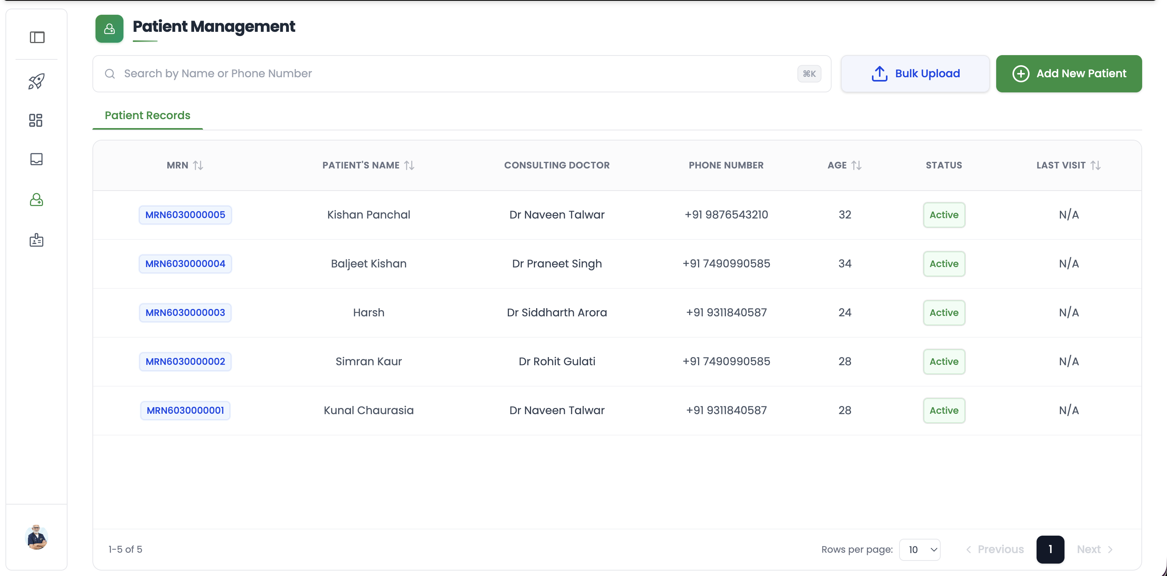The width and height of the screenshot is (1167, 576).
Task: Click the Bulk Upload button
Action: [915, 74]
